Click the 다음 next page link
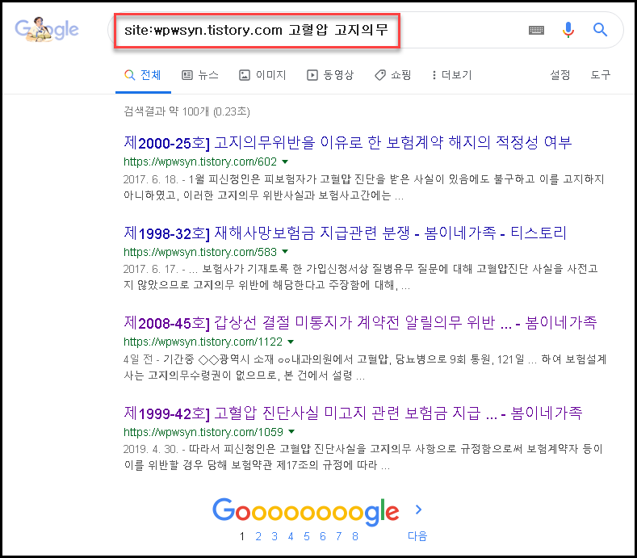 417,536
